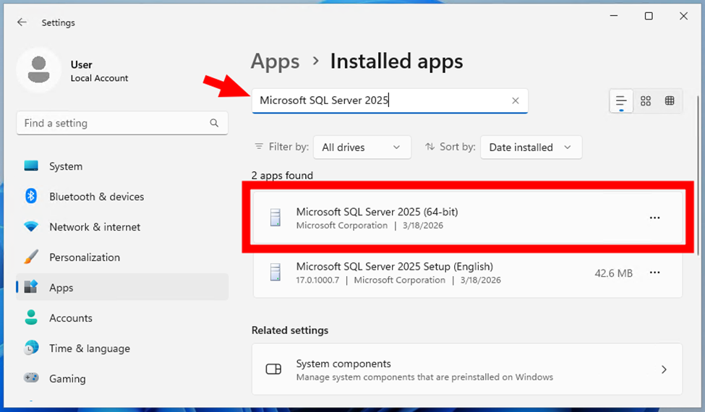Screen dimensions: 705x412
Task: Open Personalization settings page
Action: tap(84, 257)
